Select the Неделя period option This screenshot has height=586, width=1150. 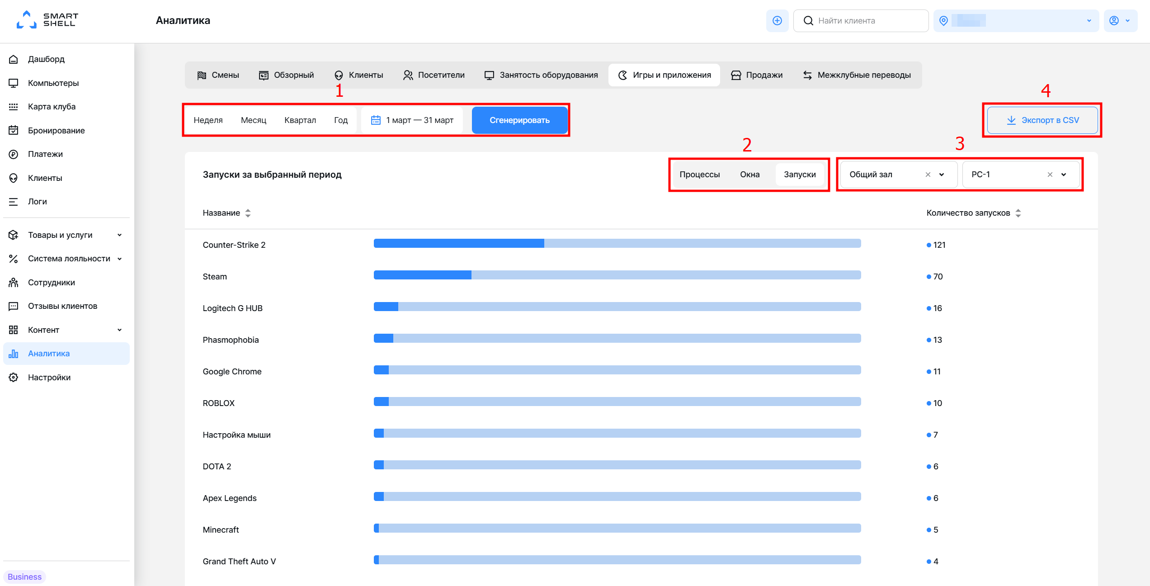point(208,120)
